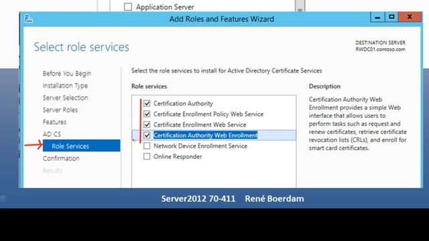
Task: Click the Certification Authority label
Action: tap(183, 103)
